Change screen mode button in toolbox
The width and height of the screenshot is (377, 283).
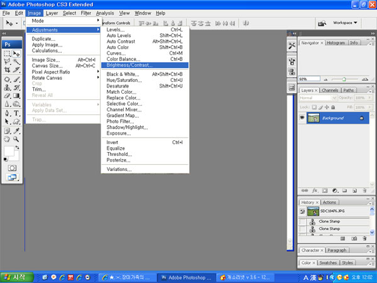pos(12,177)
